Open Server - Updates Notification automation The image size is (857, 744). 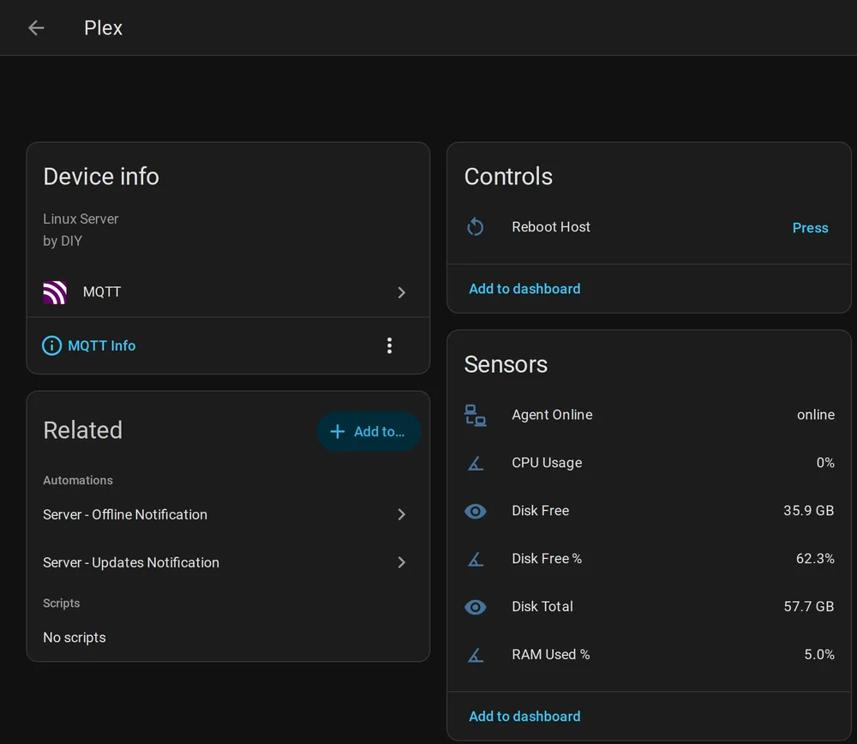click(x=228, y=562)
